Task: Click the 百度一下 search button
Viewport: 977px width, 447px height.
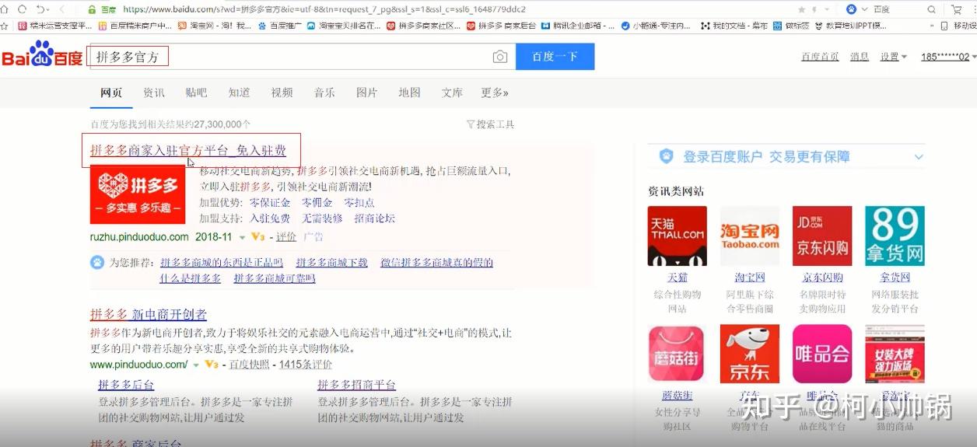Action: pos(555,57)
